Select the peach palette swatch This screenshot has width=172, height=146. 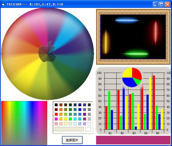(61, 124)
